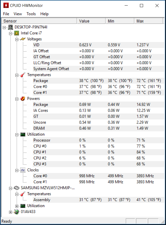Click the Sensor column header
This screenshot has height=225, width=166.
[39, 21]
